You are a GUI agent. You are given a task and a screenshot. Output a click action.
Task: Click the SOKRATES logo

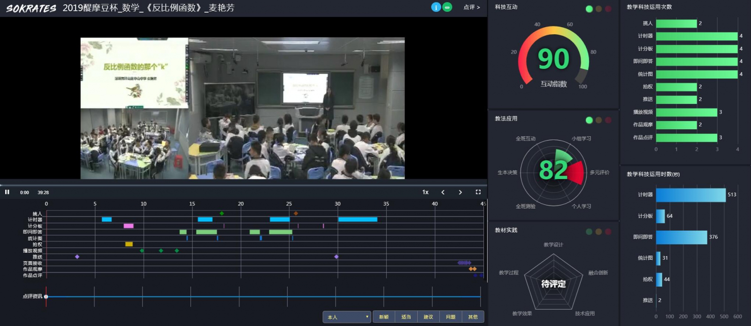tap(31, 8)
